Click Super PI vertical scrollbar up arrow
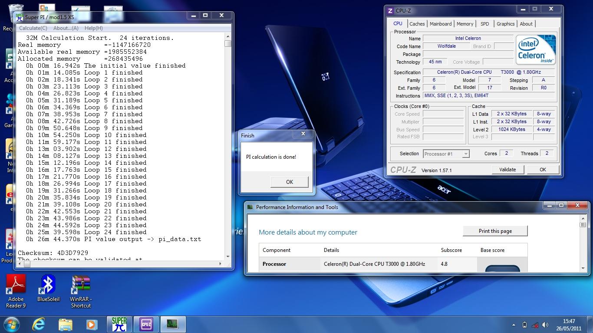Image resolution: width=593 pixels, height=333 pixels. [228, 37]
